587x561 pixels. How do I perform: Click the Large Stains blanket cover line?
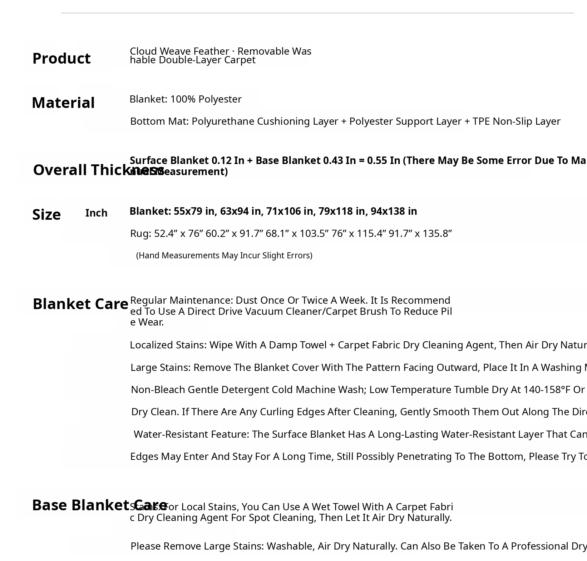point(357,367)
